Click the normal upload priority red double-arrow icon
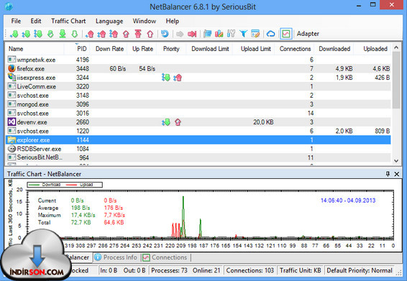The height and width of the screenshot is (281, 407). click(101, 34)
